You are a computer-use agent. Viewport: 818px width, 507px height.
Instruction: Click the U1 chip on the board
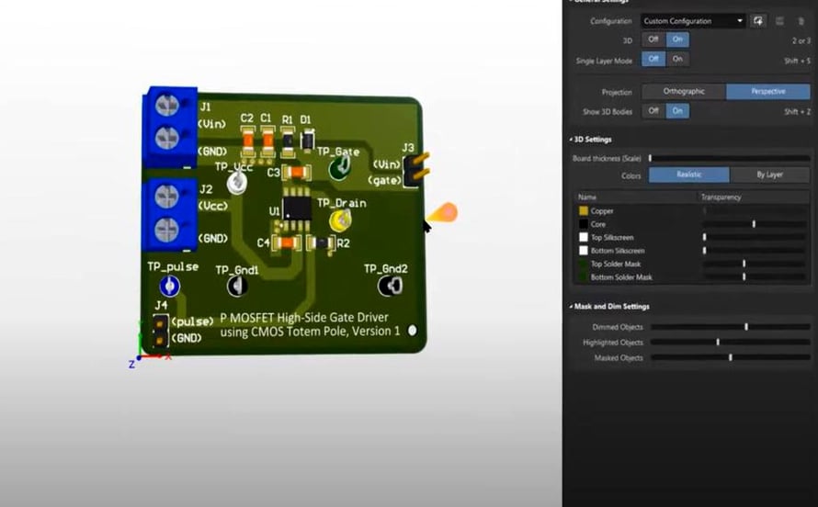tap(297, 208)
